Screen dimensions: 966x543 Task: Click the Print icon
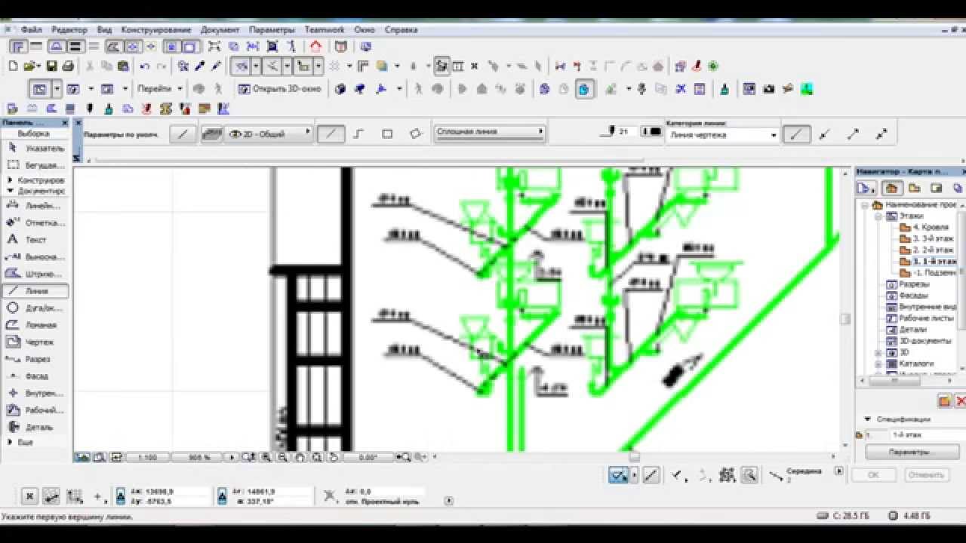(68, 66)
